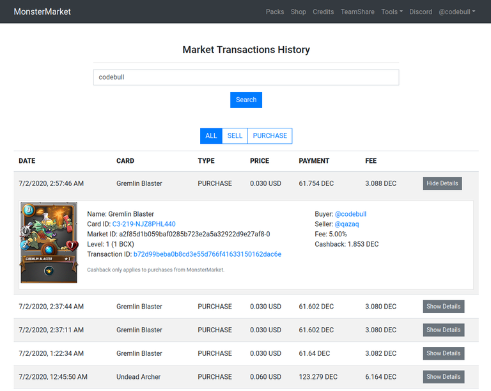This screenshot has width=491, height=391.
Task: Open TeamShare in navigation bar
Action: pos(357,12)
